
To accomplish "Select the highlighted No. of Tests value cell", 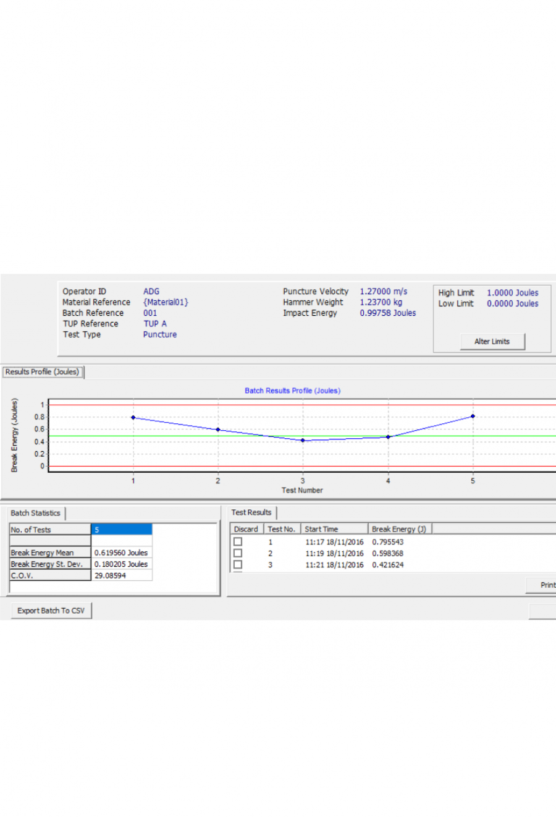I will point(122,530).
